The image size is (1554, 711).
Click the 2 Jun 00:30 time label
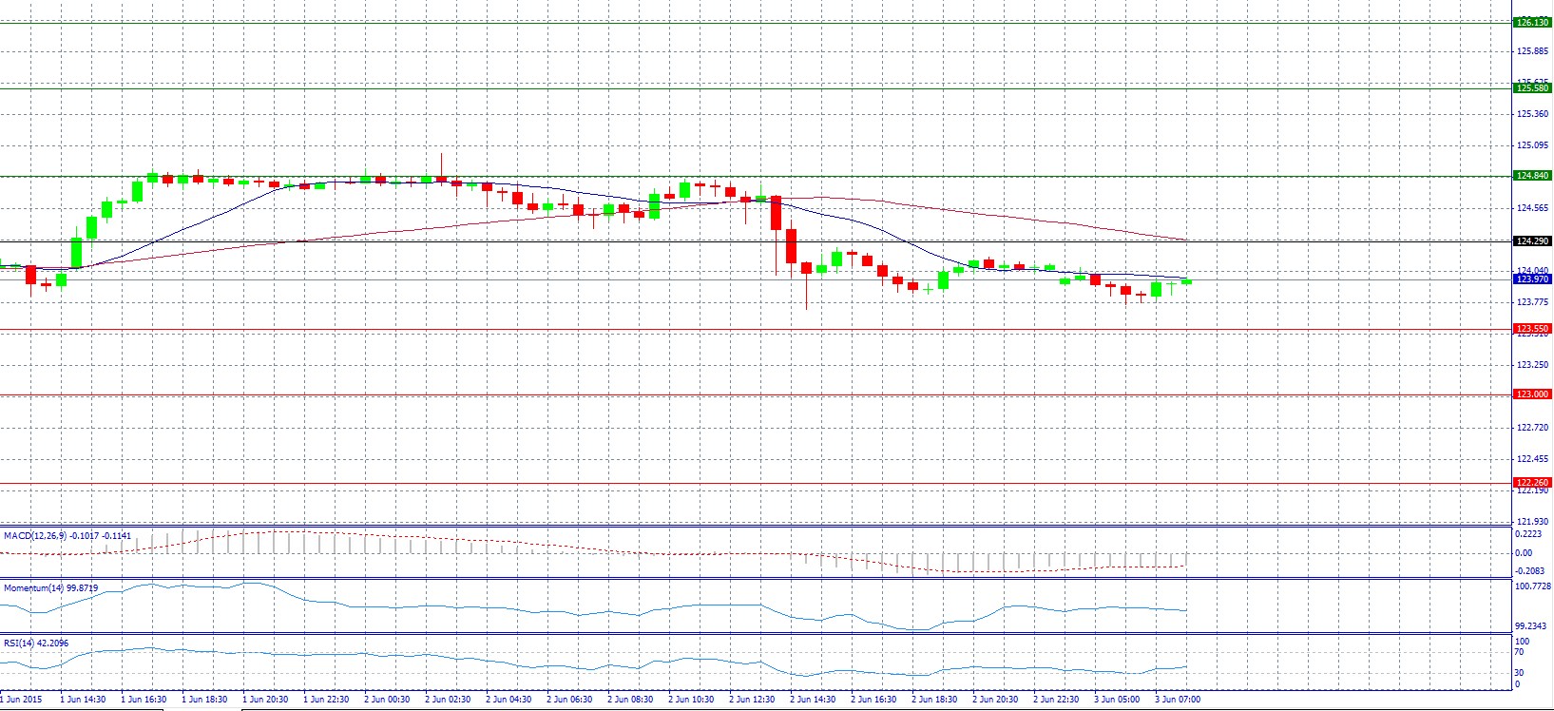pos(387,700)
